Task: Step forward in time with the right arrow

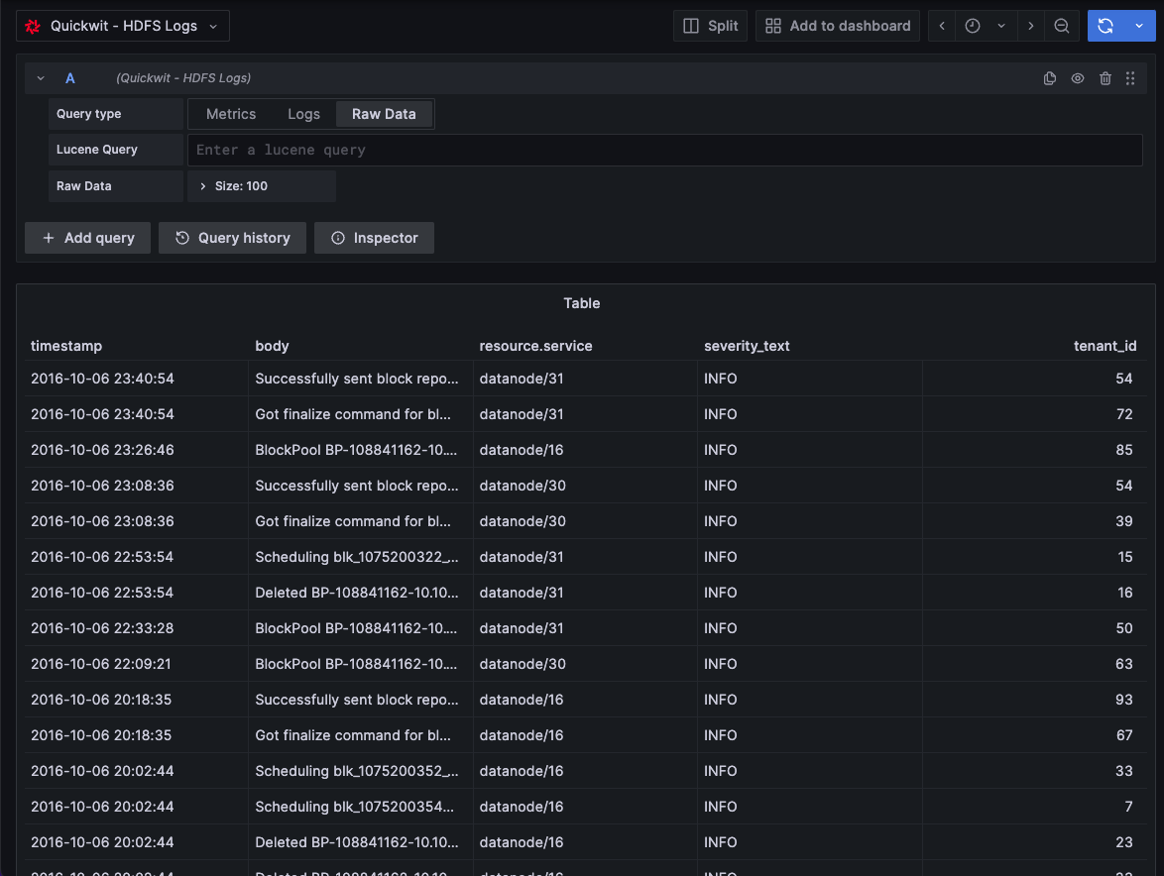Action: 1030,26
